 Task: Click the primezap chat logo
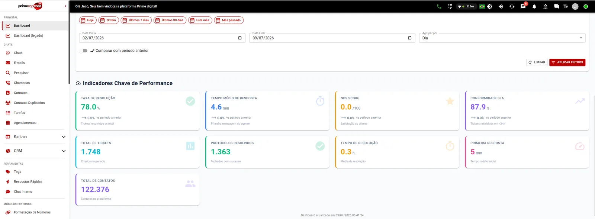(30, 6)
